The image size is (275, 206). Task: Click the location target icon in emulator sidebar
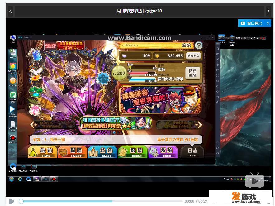pos(218,65)
